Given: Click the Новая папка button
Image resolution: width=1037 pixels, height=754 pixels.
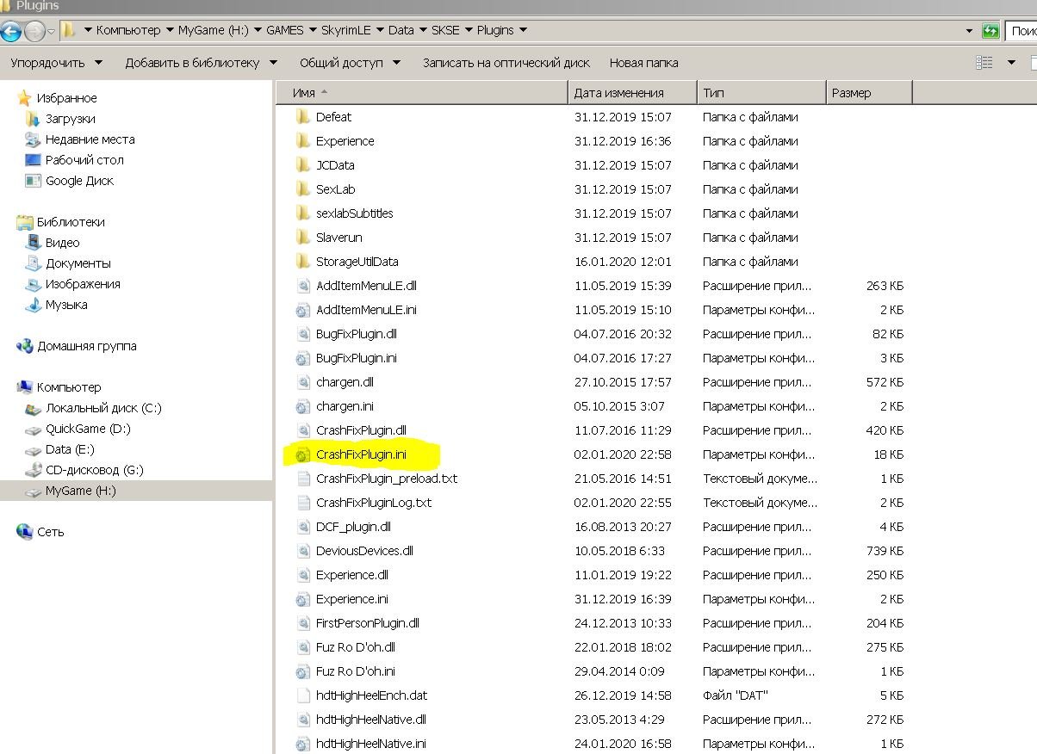Looking at the screenshot, I should (x=643, y=63).
